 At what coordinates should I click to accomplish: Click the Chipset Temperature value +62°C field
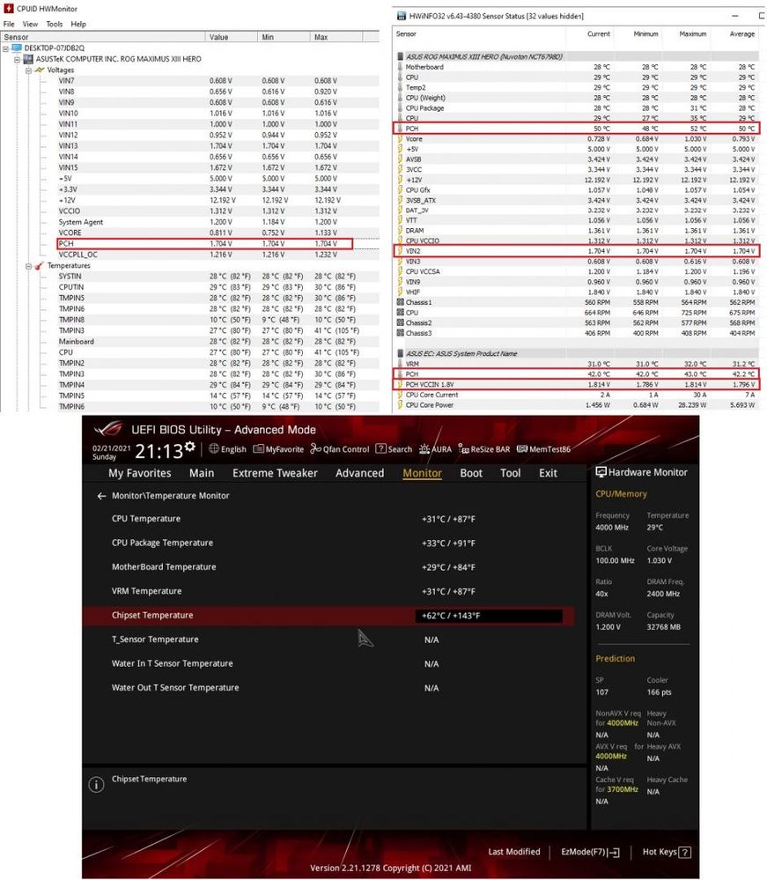coord(489,616)
